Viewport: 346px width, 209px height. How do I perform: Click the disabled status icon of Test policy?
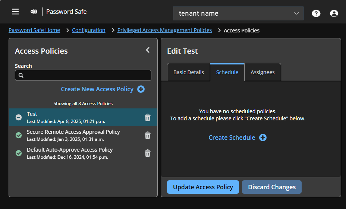19,117
